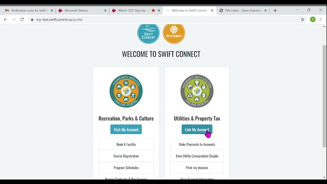Click the page's vertical scrollbar thumb

point(324,96)
